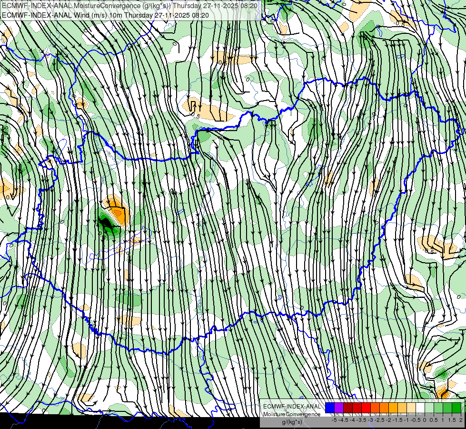Screen dimensions: 466x429
Task: Click the '-1.5' tick label in legend
Action: click(x=397, y=420)
